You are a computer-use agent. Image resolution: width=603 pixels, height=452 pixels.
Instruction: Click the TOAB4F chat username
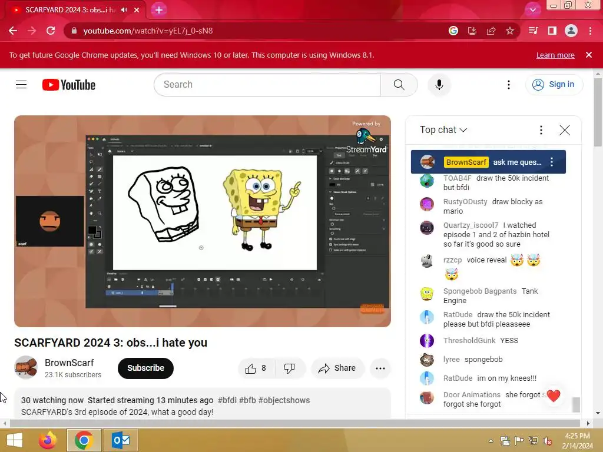coord(457,178)
